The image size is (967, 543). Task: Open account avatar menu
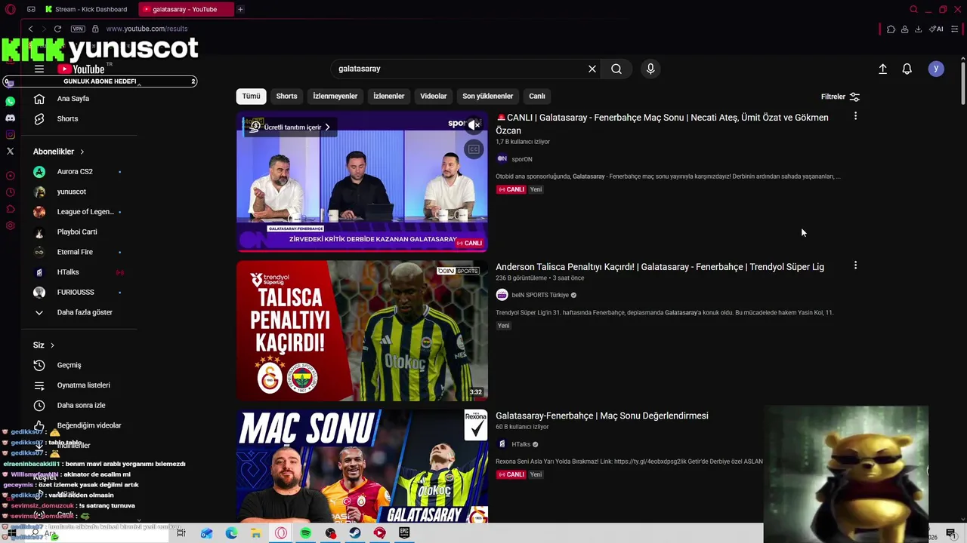(x=936, y=69)
